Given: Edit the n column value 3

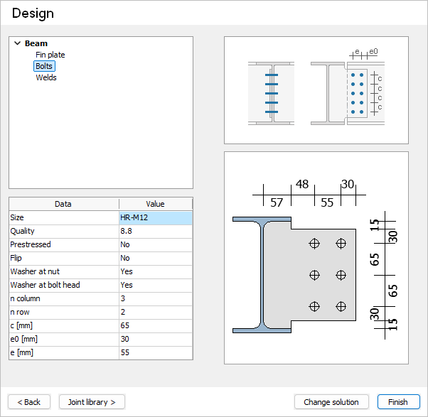Looking at the screenshot, I should pyautogui.click(x=156, y=298).
